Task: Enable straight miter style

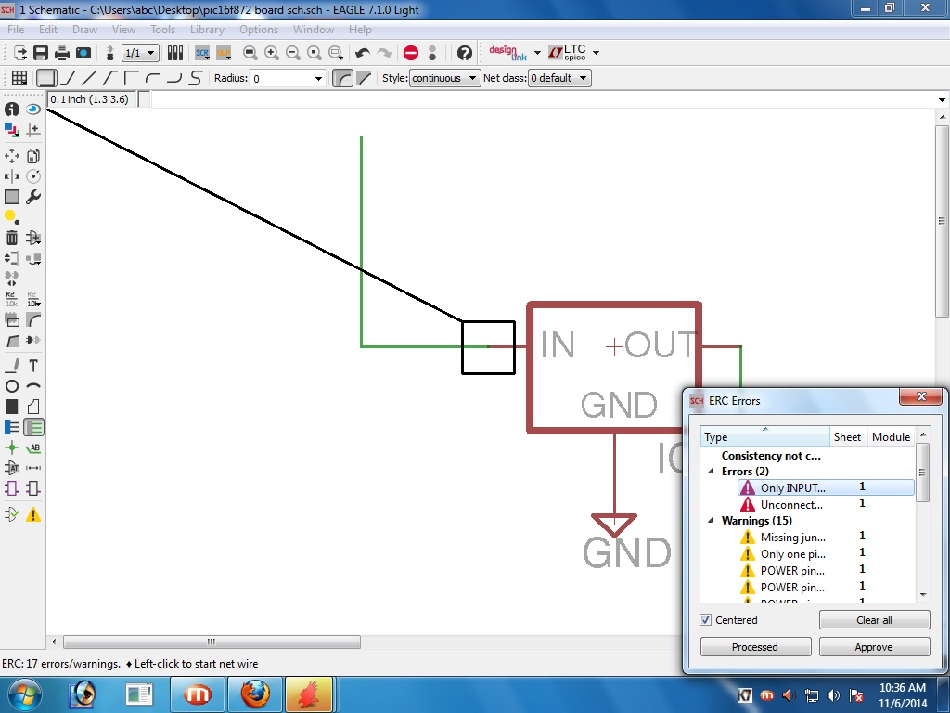Action: (x=364, y=78)
